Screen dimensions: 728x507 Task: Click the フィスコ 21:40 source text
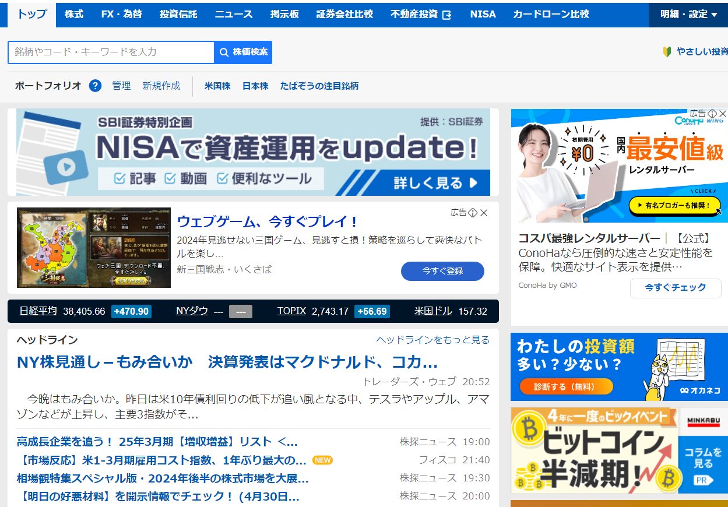[455, 460]
